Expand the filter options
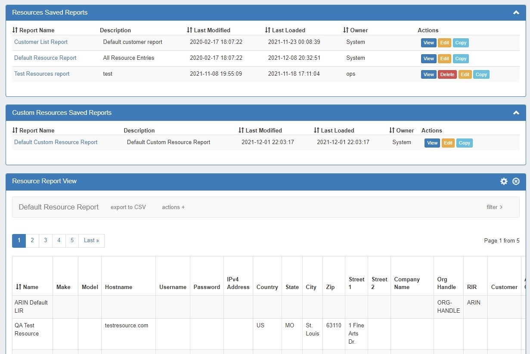Viewport: 530px width, 354px height. pos(494,207)
